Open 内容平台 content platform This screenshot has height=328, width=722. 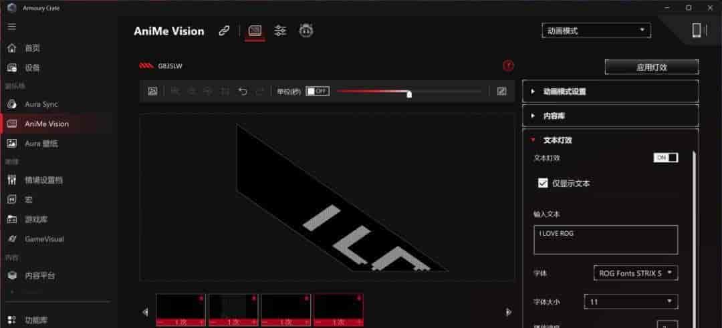coord(39,276)
